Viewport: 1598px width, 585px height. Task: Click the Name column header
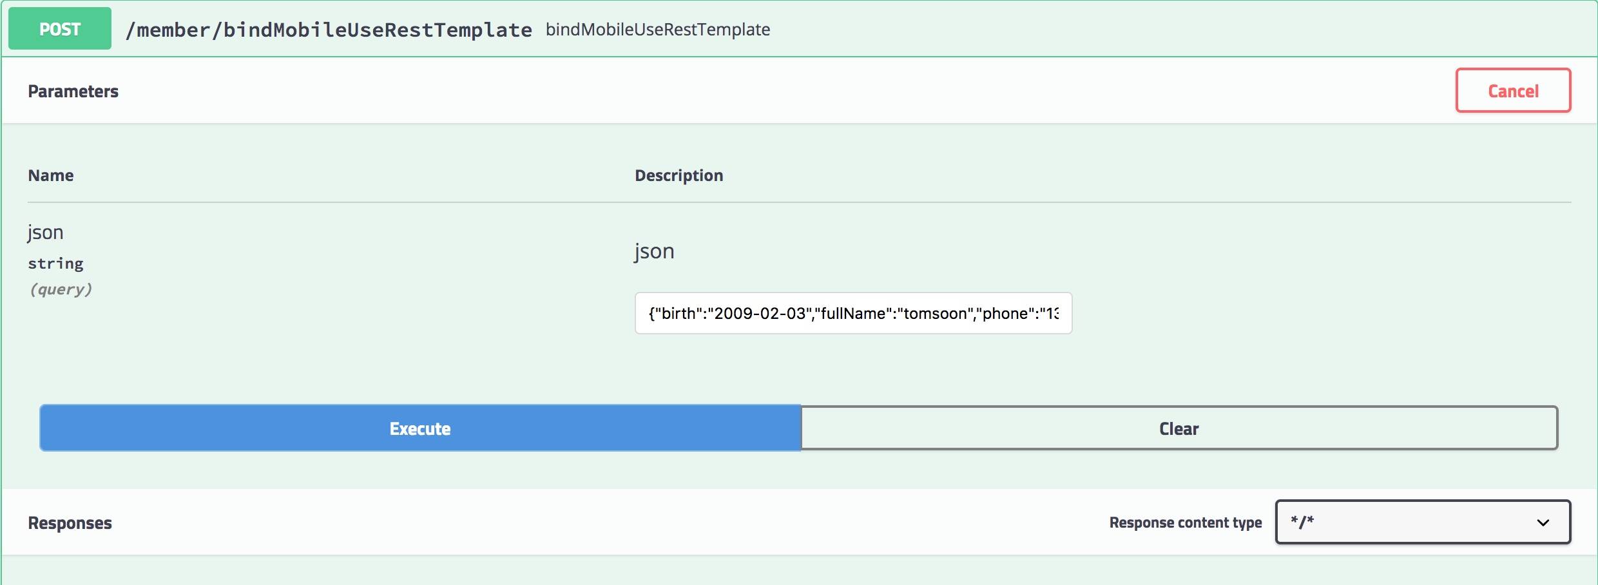tap(51, 175)
